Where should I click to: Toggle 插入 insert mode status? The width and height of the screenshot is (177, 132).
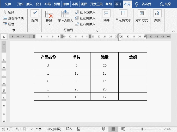coord(69,129)
